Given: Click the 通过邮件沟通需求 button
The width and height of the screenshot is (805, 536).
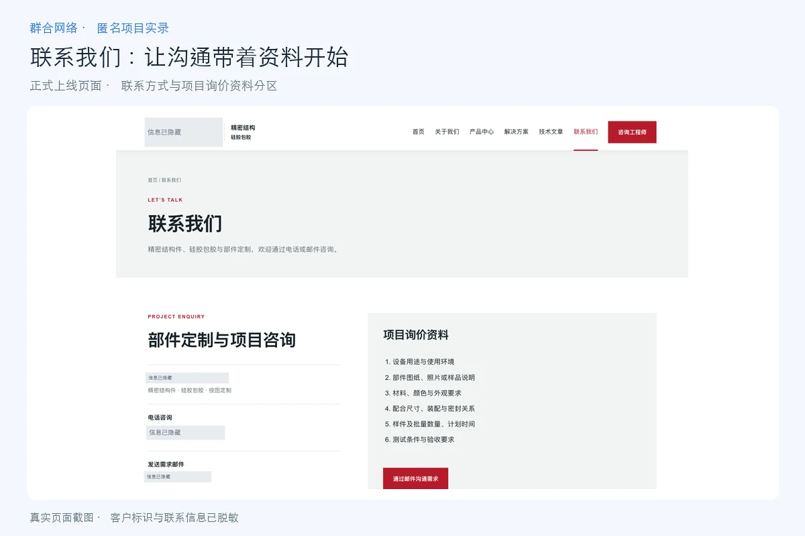Looking at the screenshot, I should [x=415, y=479].
